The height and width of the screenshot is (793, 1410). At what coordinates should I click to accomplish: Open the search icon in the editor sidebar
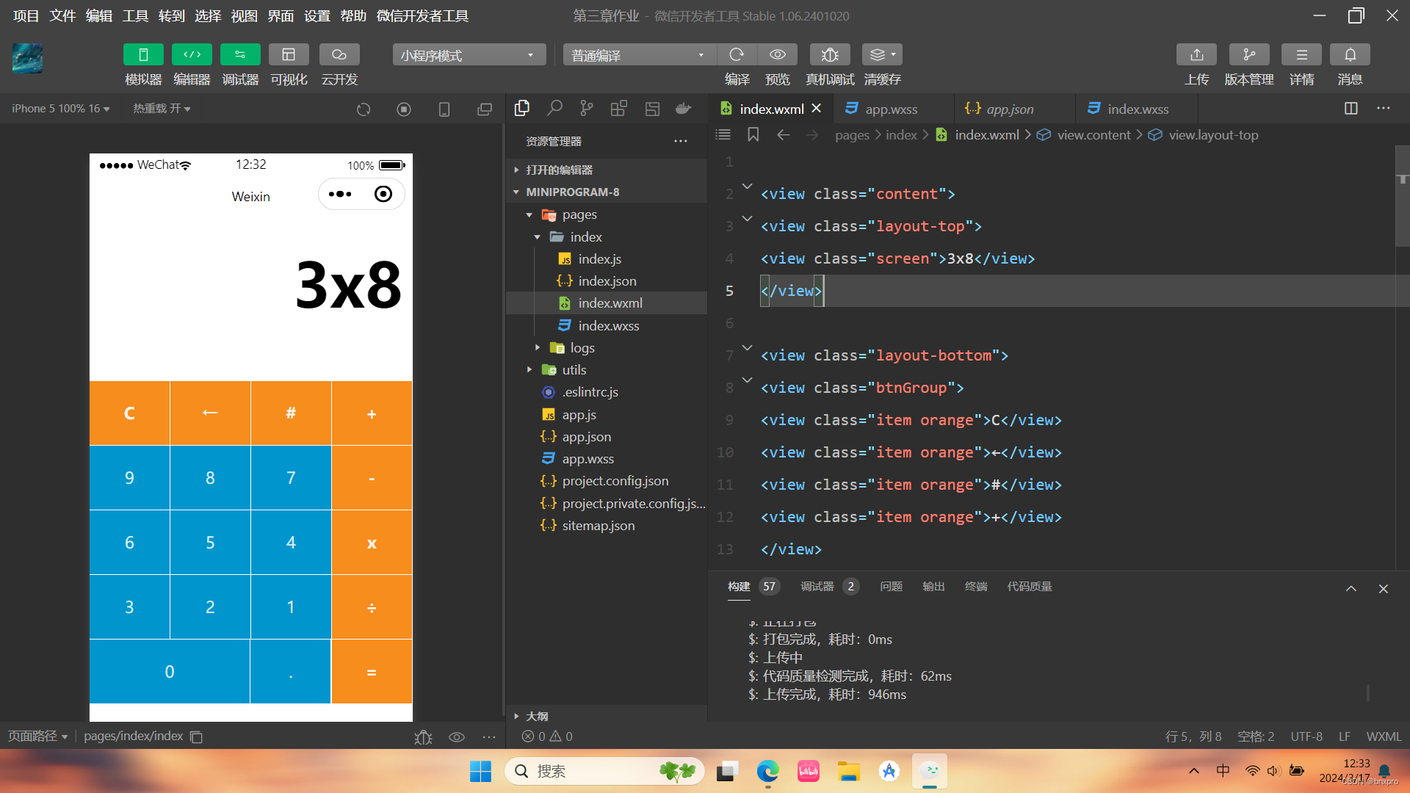[554, 109]
